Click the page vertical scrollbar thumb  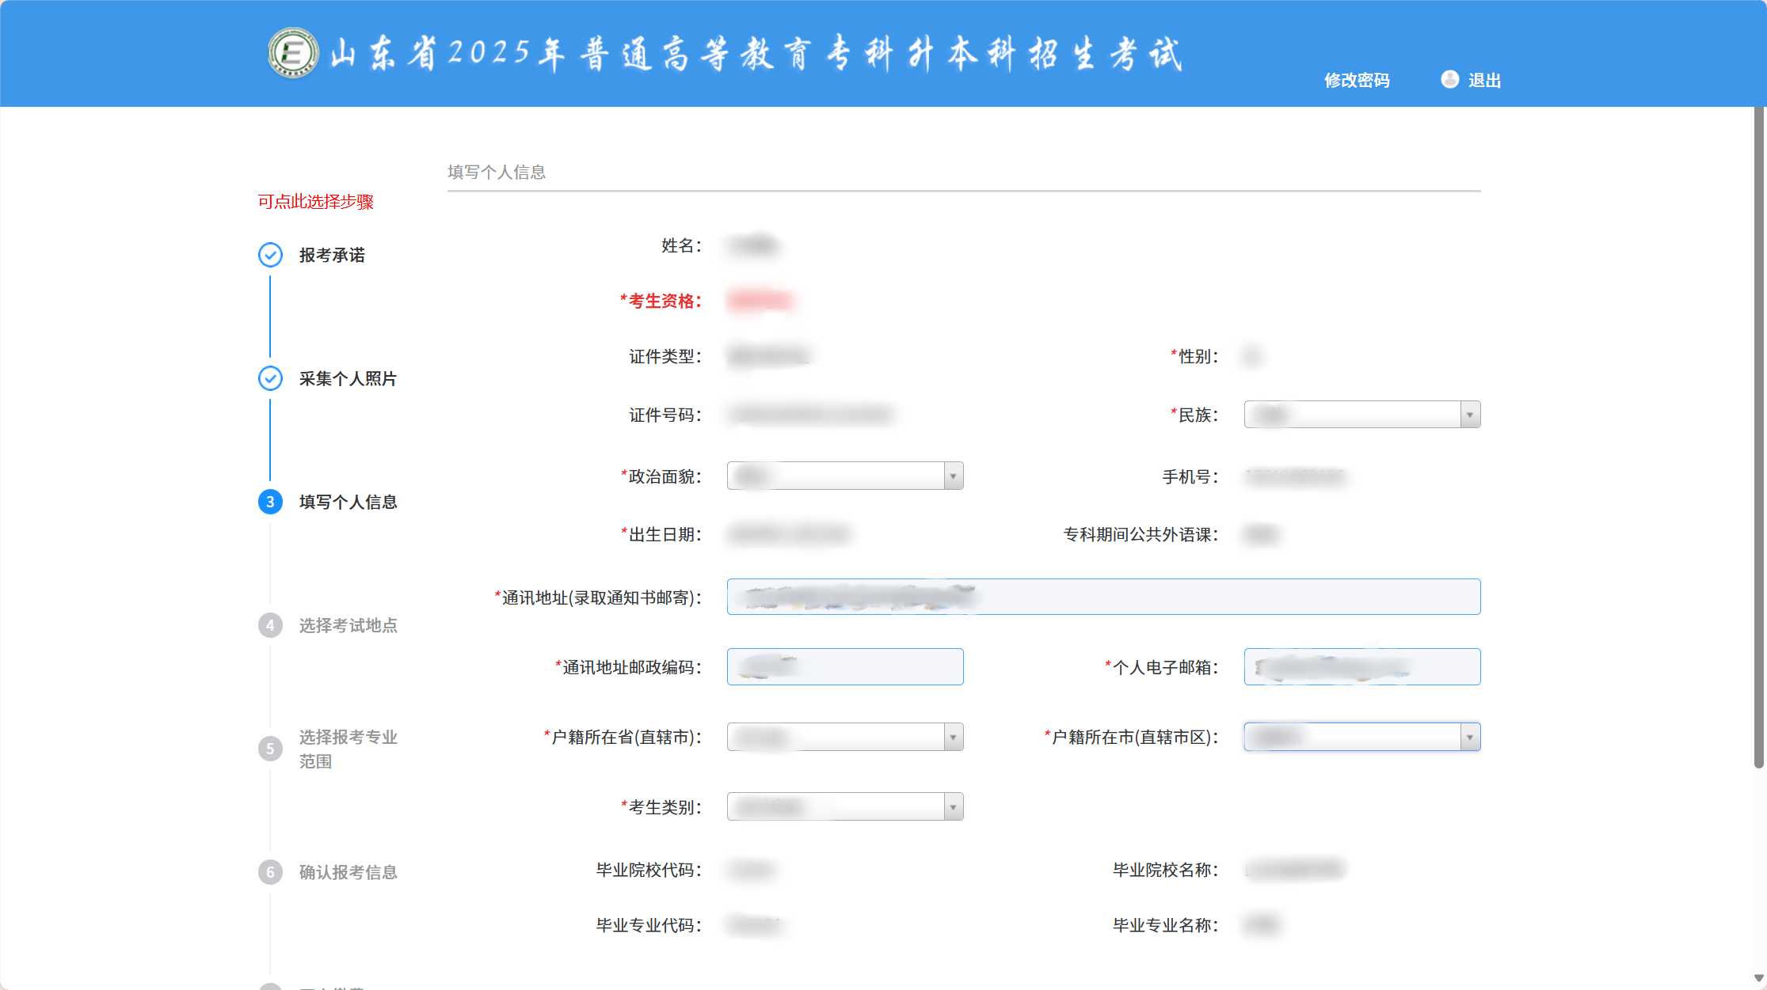pyautogui.click(x=1759, y=437)
